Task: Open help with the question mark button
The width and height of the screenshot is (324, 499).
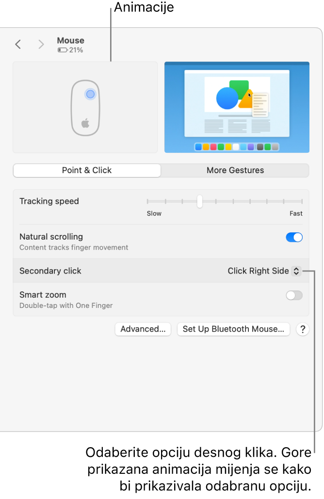Action: (303, 329)
